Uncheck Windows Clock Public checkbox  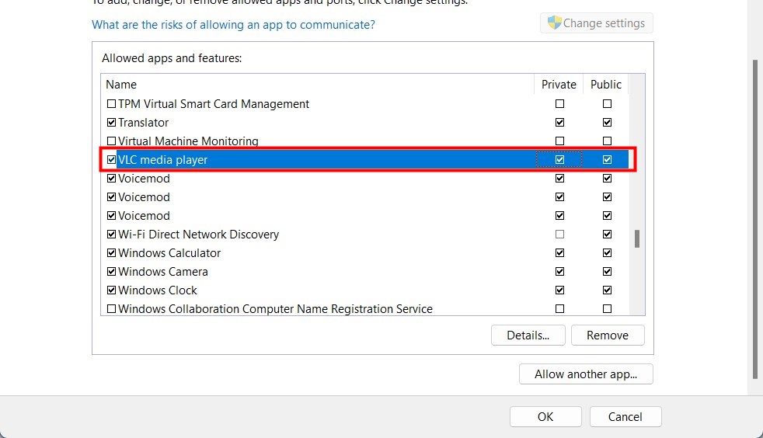[607, 290]
